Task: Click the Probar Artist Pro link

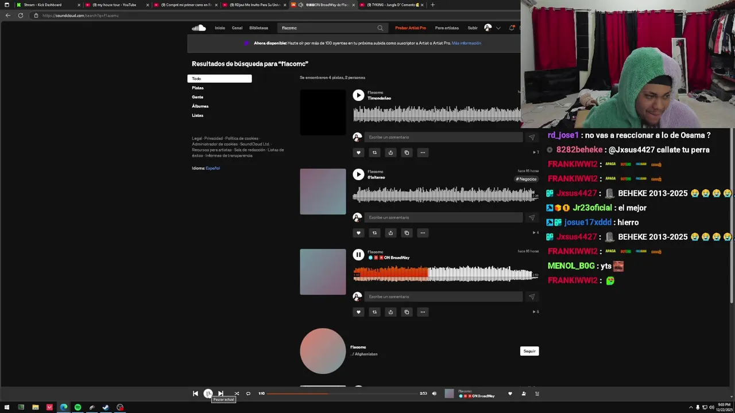Action: pos(411,28)
